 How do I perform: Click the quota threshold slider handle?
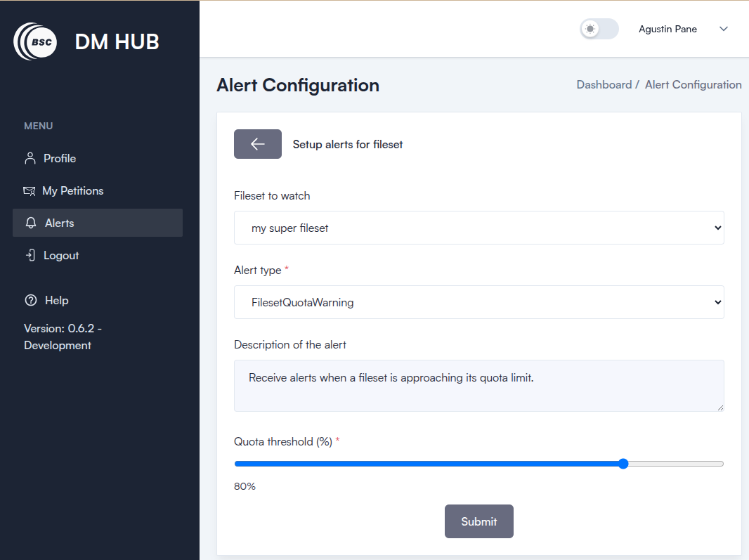click(623, 464)
